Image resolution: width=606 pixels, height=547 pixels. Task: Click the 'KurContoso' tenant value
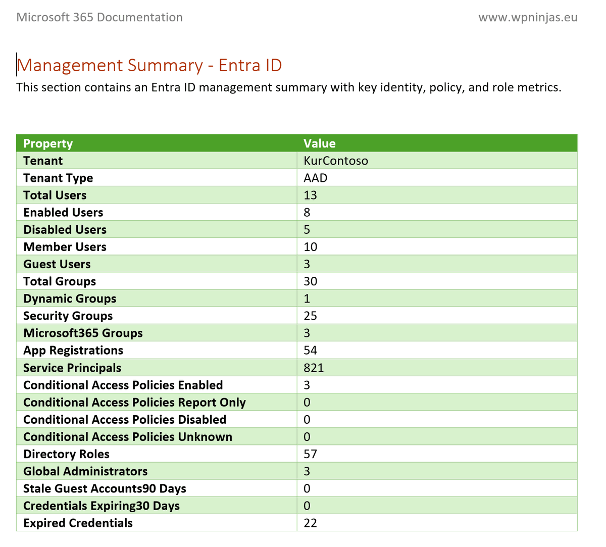click(x=336, y=161)
